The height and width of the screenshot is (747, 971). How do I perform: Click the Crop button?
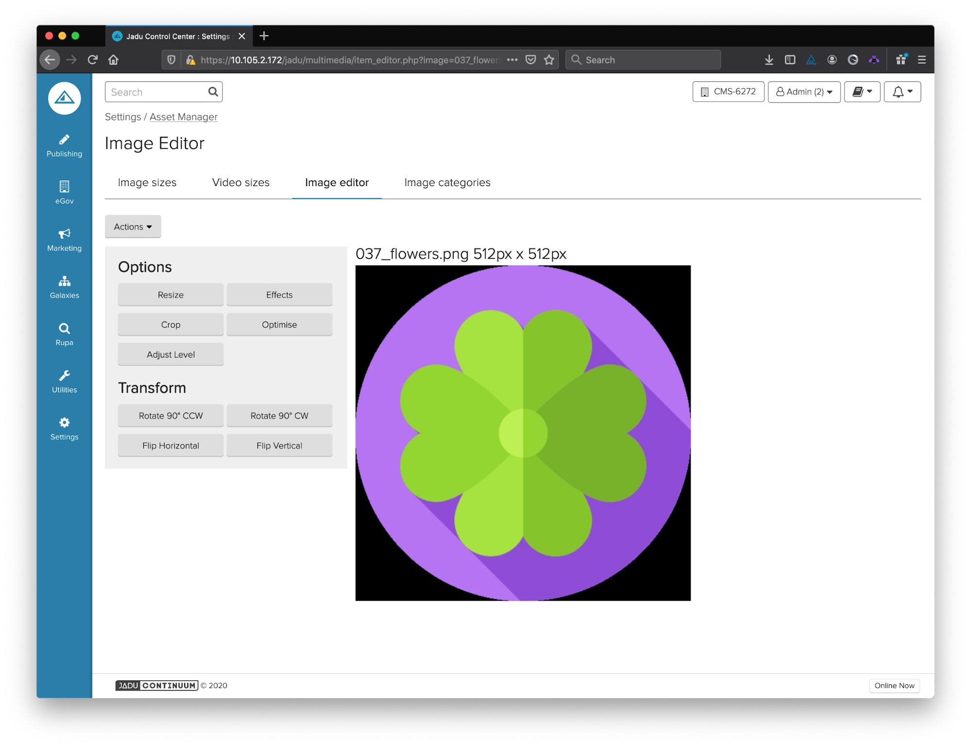[170, 325]
